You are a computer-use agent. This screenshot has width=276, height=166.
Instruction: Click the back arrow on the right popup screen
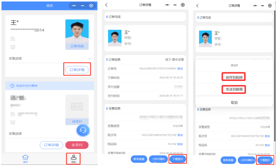[197, 5]
